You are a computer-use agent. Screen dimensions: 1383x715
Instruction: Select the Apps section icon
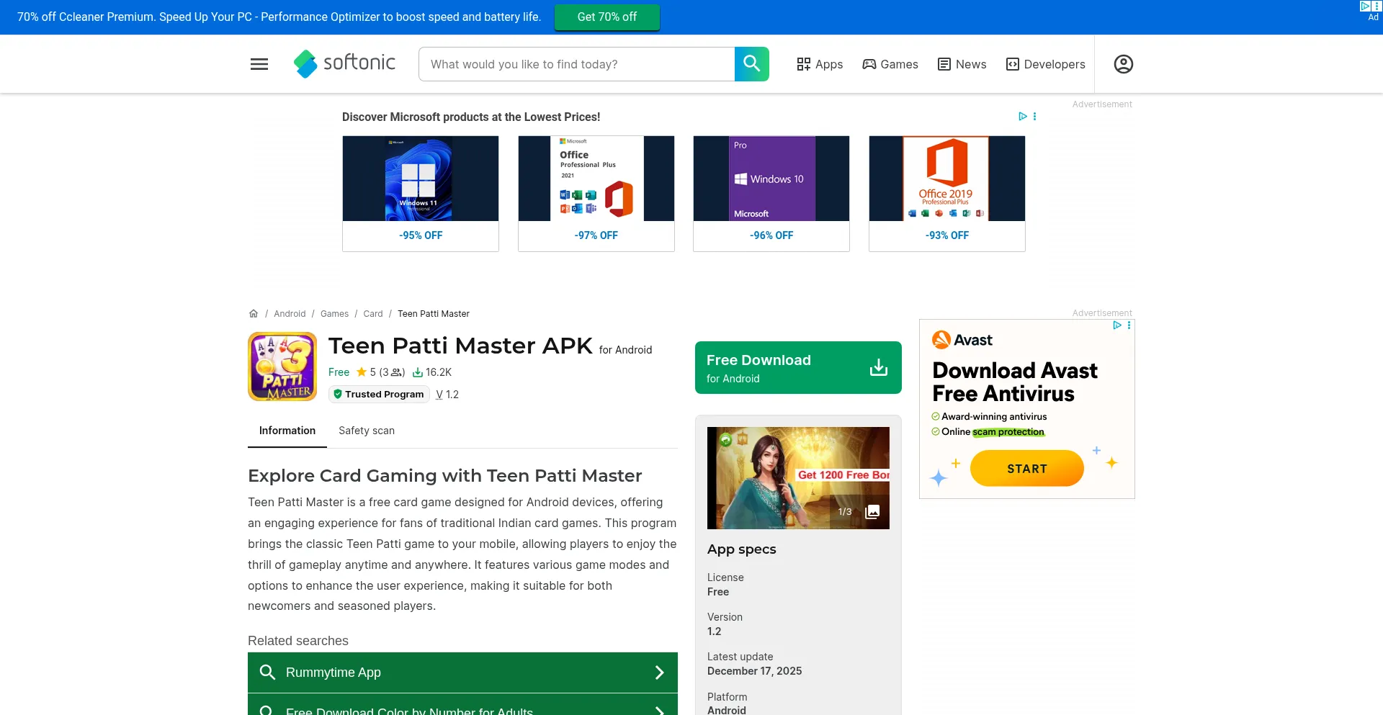click(804, 64)
